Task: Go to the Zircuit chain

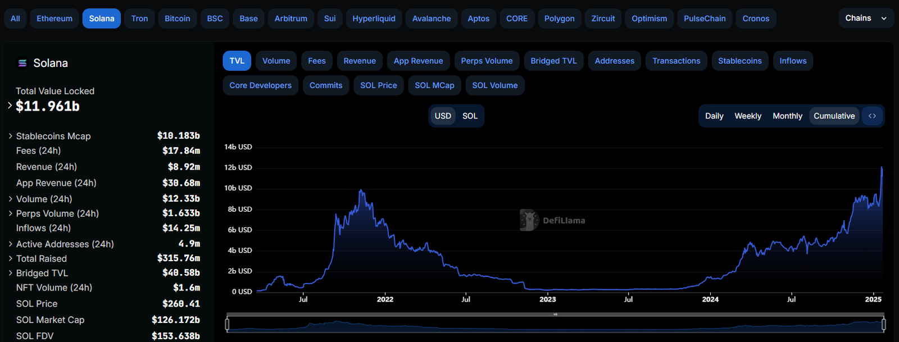Action: click(x=603, y=19)
